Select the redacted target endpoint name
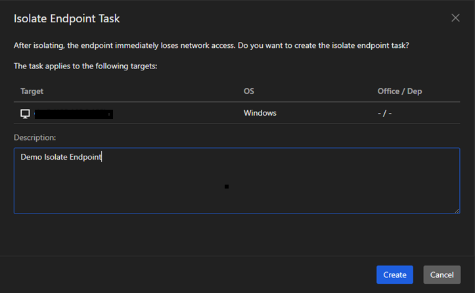 pyautogui.click(x=74, y=114)
